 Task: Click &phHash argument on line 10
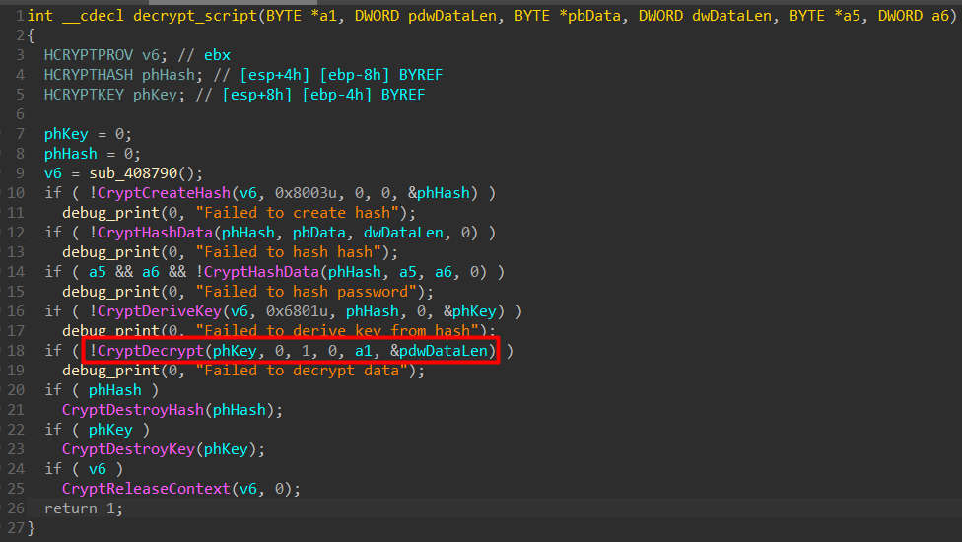pos(440,193)
